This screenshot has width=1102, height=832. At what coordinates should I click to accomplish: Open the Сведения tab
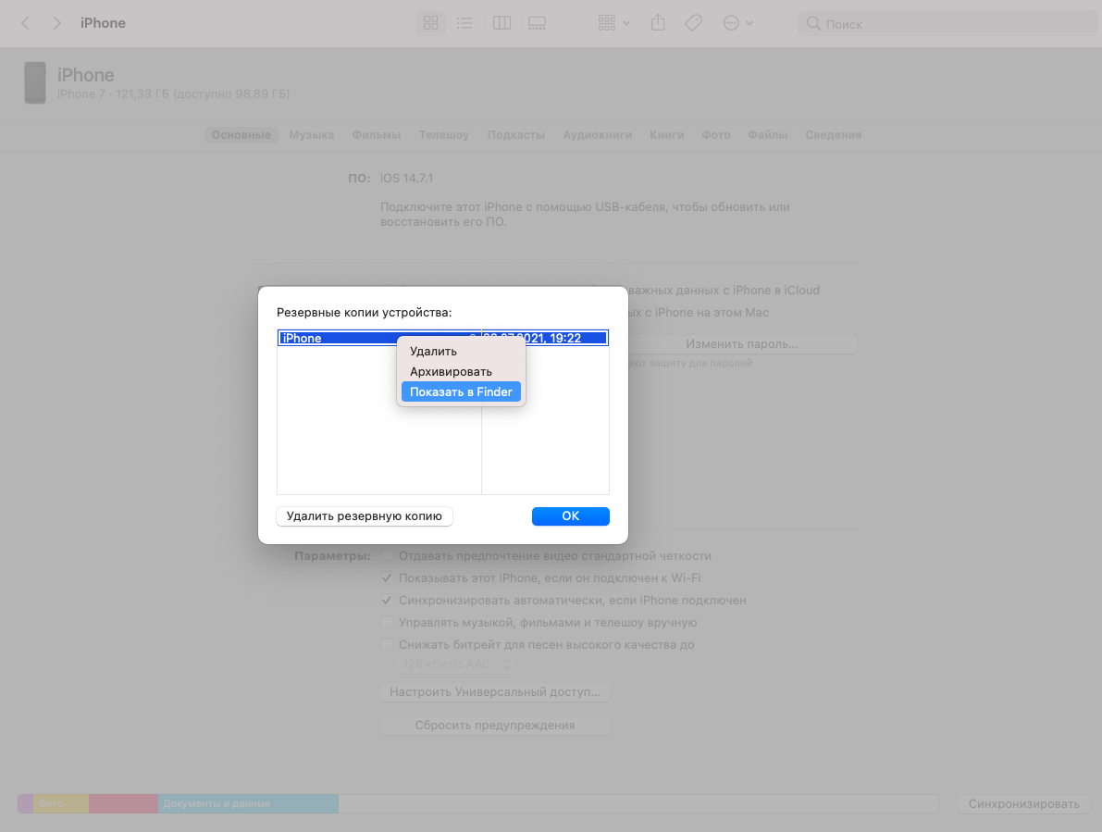[x=833, y=135]
